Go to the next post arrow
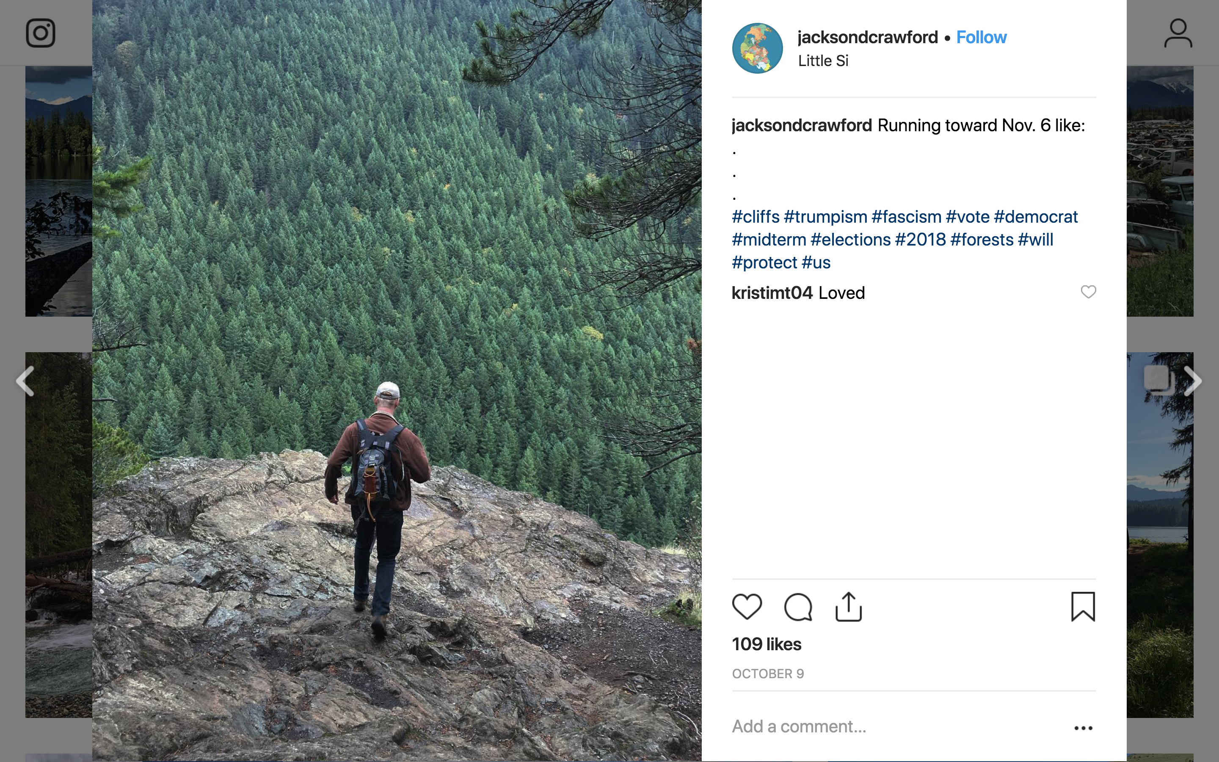Screen dimensions: 1219x762 point(1192,381)
